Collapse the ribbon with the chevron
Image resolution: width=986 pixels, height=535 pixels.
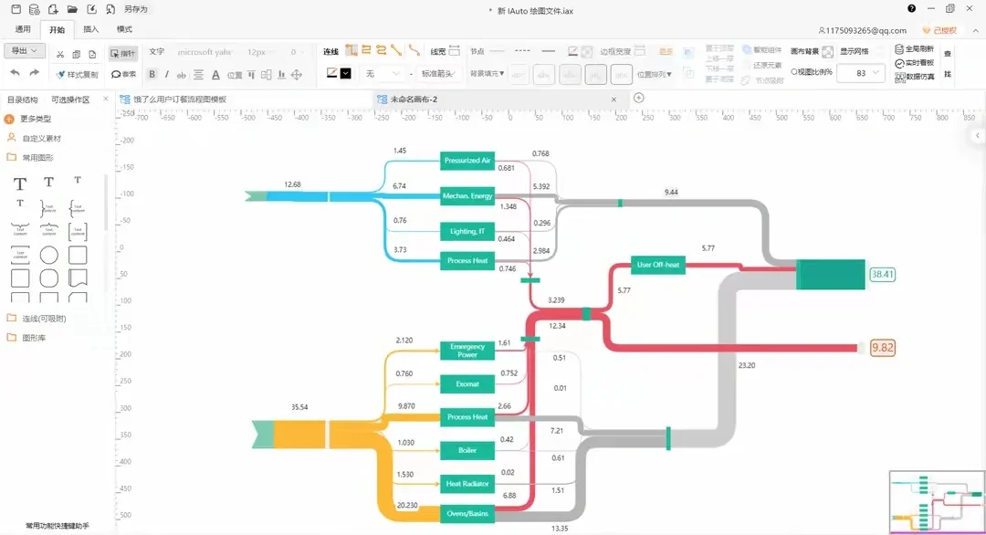click(975, 30)
